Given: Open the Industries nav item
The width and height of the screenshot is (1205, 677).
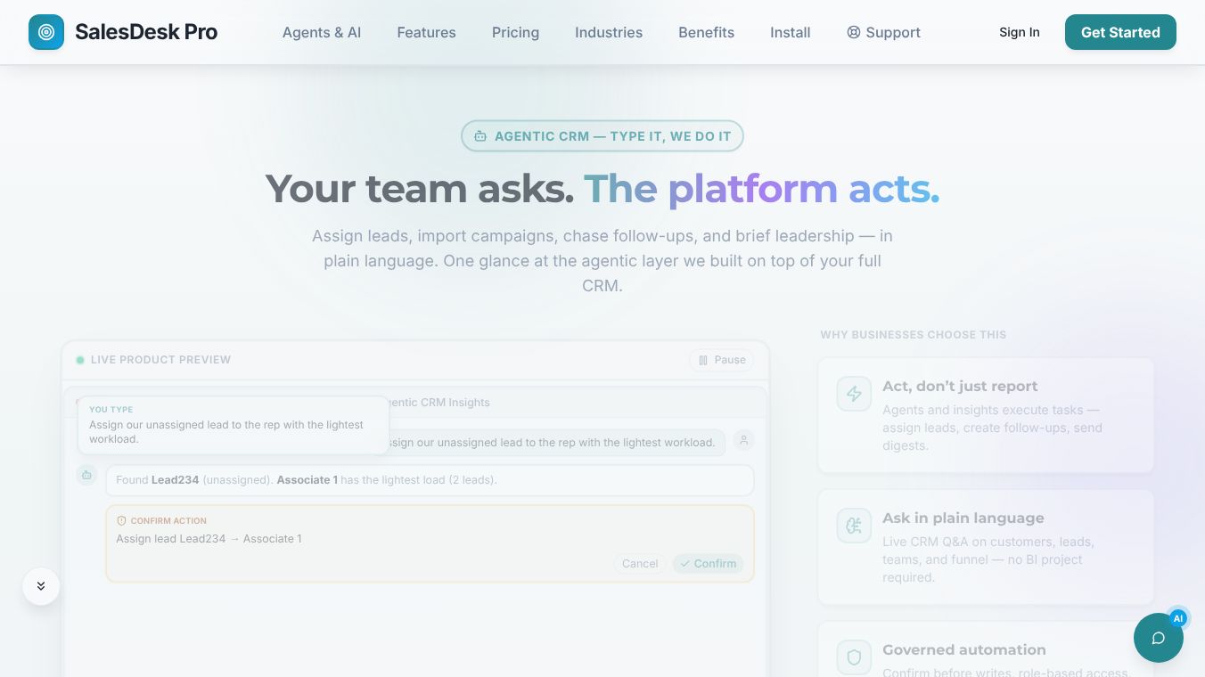Looking at the screenshot, I should point(609,32).
